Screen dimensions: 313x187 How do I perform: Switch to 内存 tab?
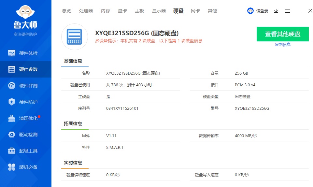pos(106,11)
